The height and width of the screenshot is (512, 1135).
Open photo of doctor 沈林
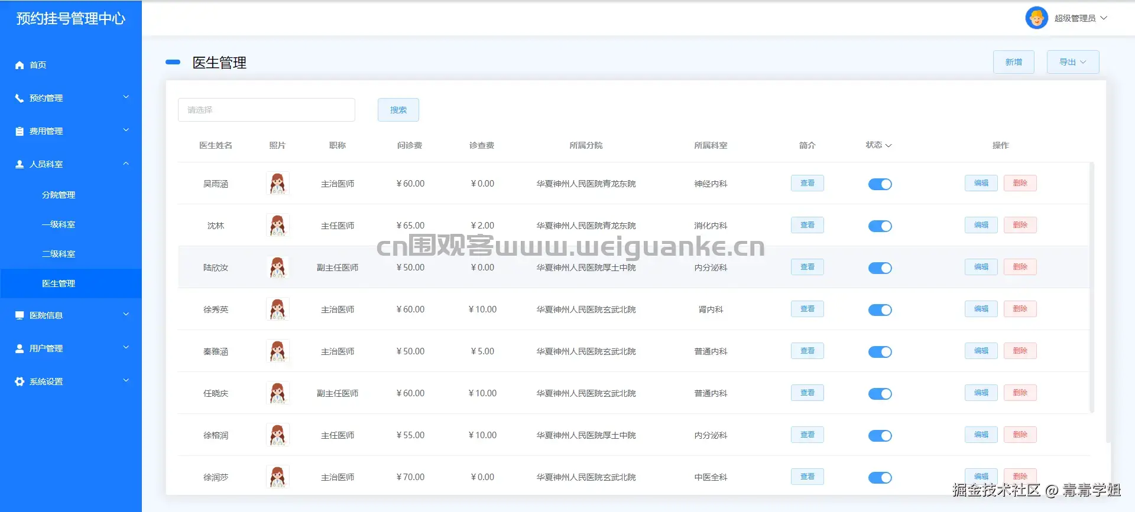[278, 226]
